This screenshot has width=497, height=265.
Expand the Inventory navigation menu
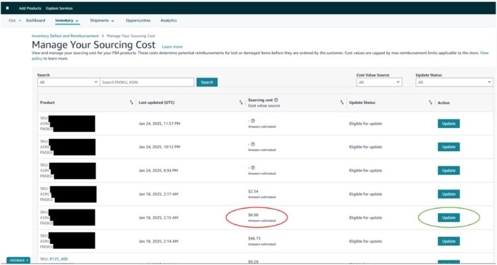(x=67, y=21)
